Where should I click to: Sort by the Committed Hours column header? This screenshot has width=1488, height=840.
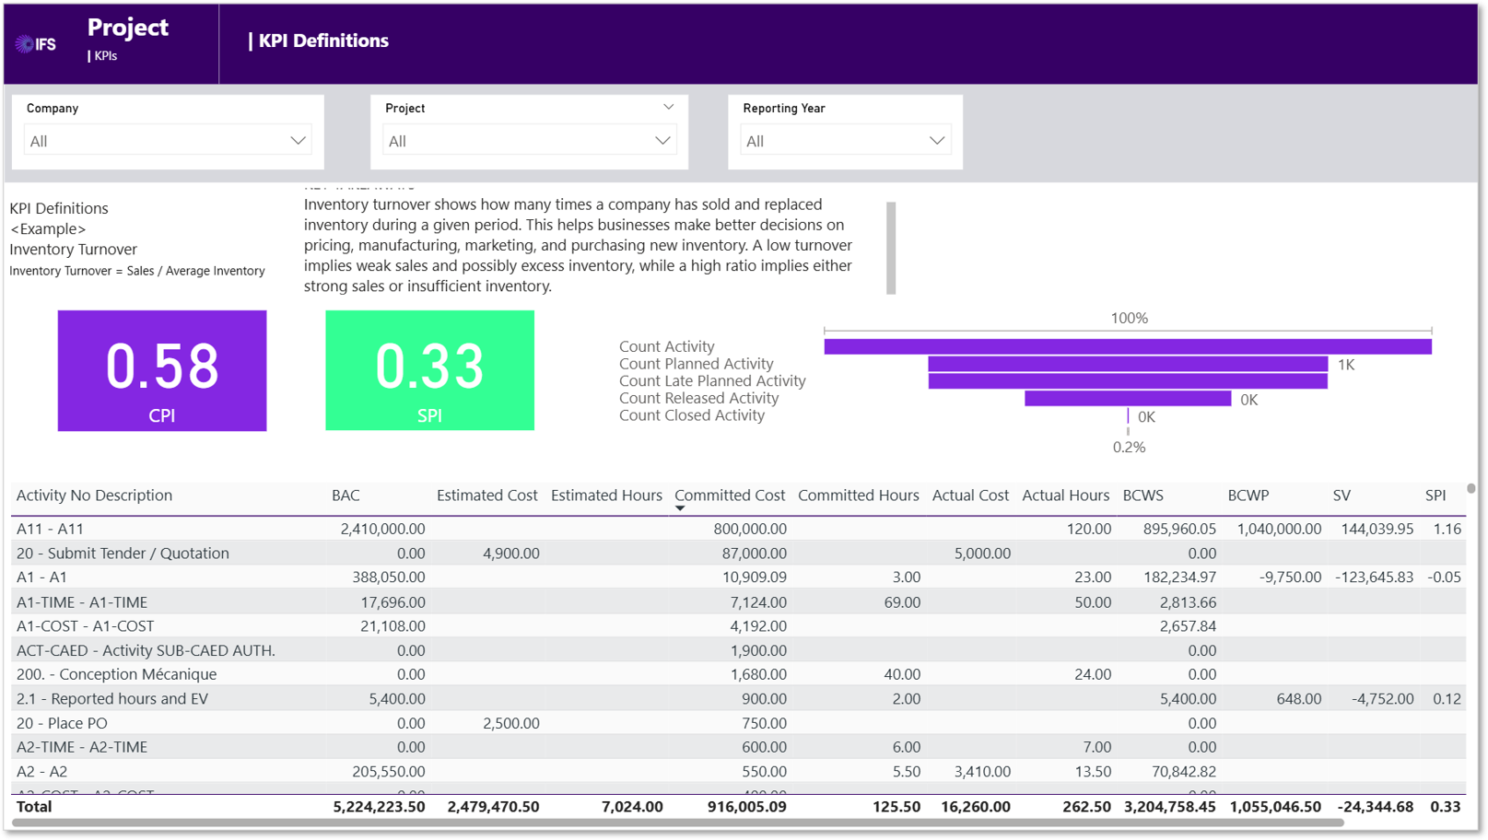[x=858, y=496]
